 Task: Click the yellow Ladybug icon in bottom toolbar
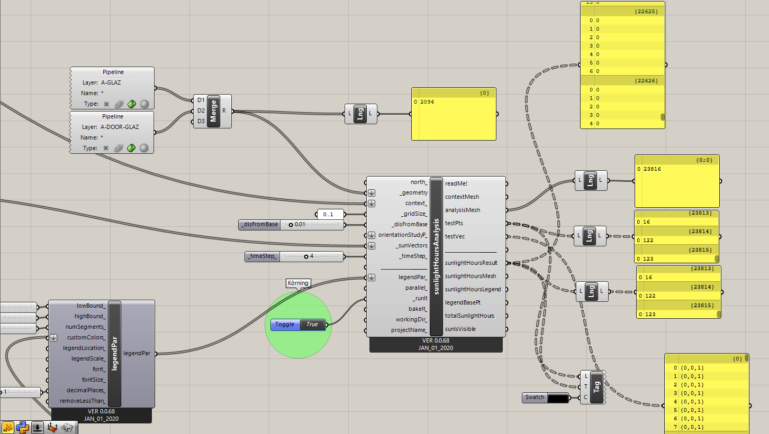click(8, 427)
